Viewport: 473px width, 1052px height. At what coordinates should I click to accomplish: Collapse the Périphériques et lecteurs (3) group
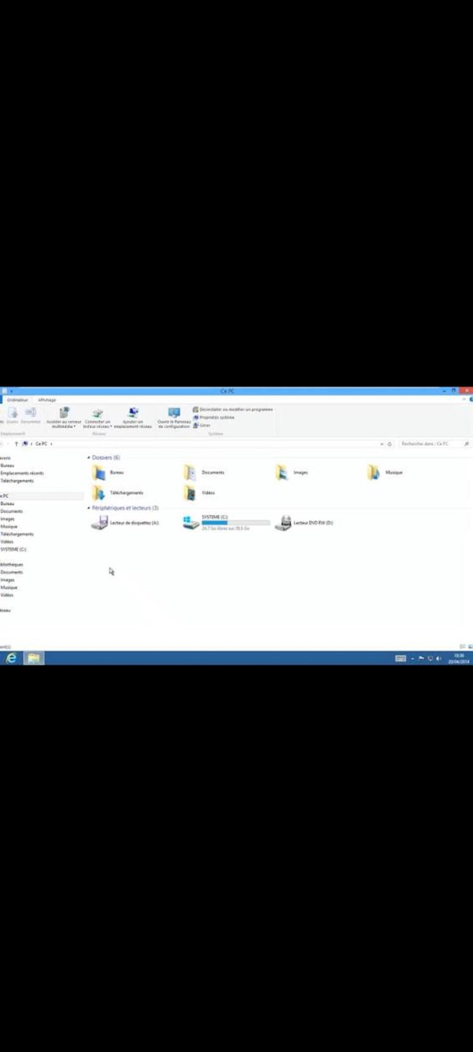coord(88,508)
